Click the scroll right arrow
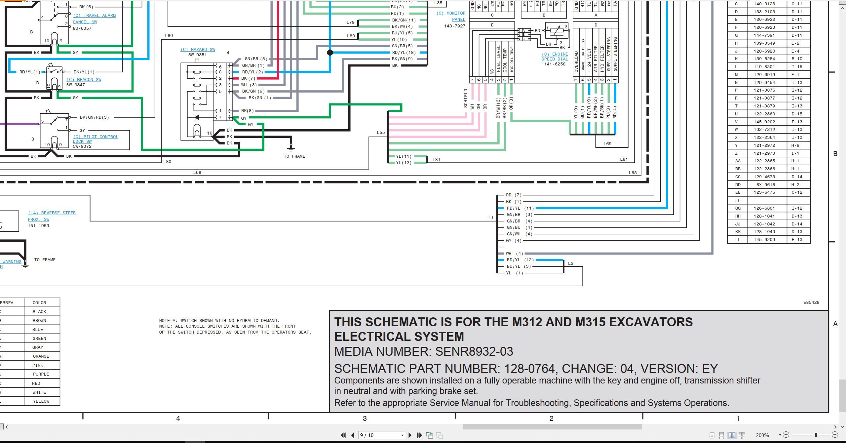The width and height of the screenshot is (846, 443). point(835,427)
